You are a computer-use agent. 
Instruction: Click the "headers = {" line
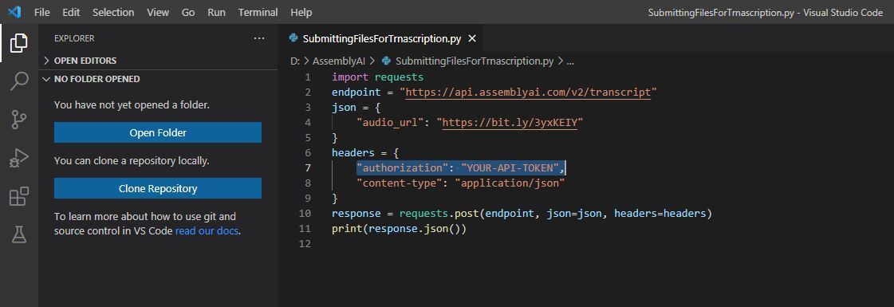(365, 152)
